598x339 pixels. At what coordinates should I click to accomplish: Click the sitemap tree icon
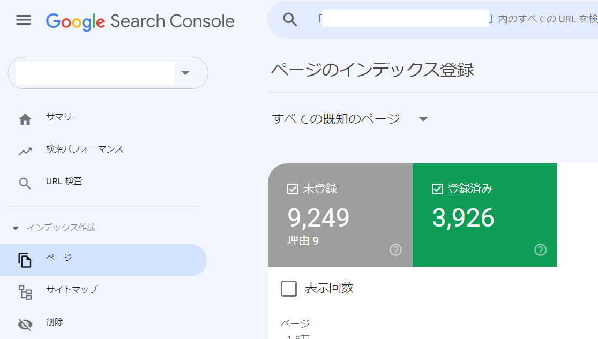pyautogui.click(x=25, y=292)
